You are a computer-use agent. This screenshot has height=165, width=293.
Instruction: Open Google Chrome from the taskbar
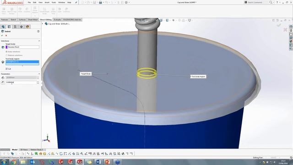(x=13, y=162)
